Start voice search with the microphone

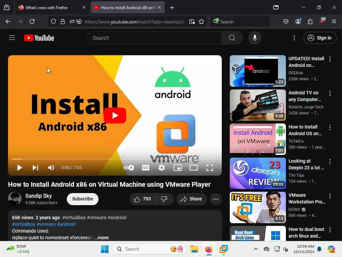click(x=254, y=38)
